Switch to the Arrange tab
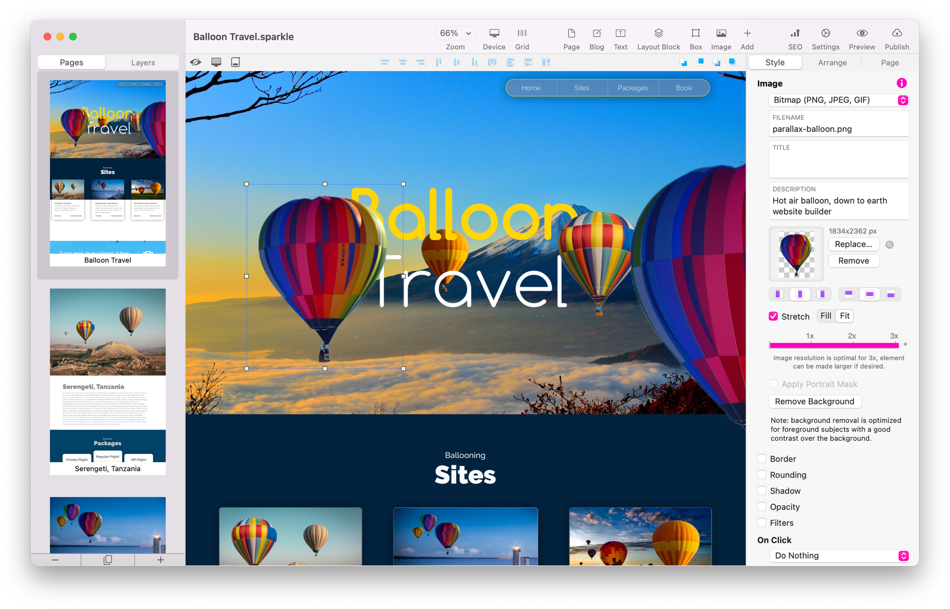This screenshot has width=950, height=609. click(x=832, y=62)
